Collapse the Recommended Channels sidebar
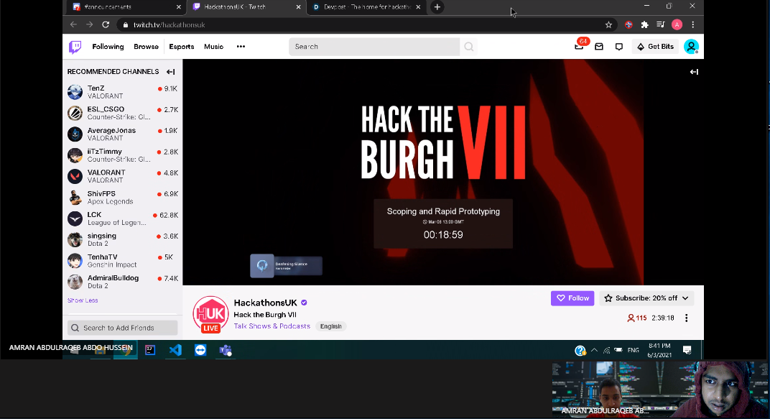The width and height of the screenshot is (770, 419). coord(170,72)
